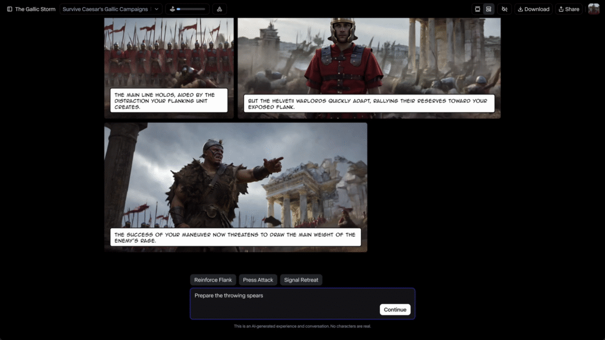Adjust the progress slider in top bar

[x=191, y=9]
